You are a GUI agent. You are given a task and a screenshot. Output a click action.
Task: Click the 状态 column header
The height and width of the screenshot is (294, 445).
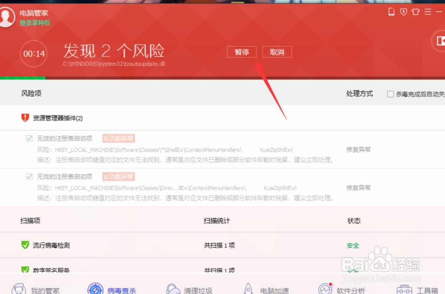point(354,221)
